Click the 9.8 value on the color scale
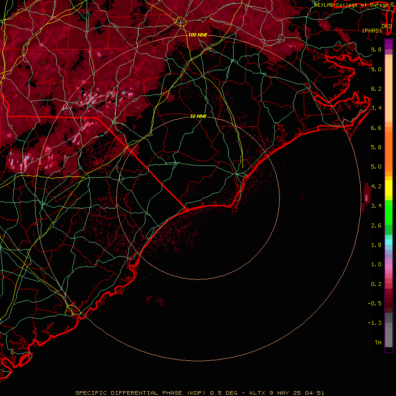The image size is (396, 396). (x=376, y=49)
